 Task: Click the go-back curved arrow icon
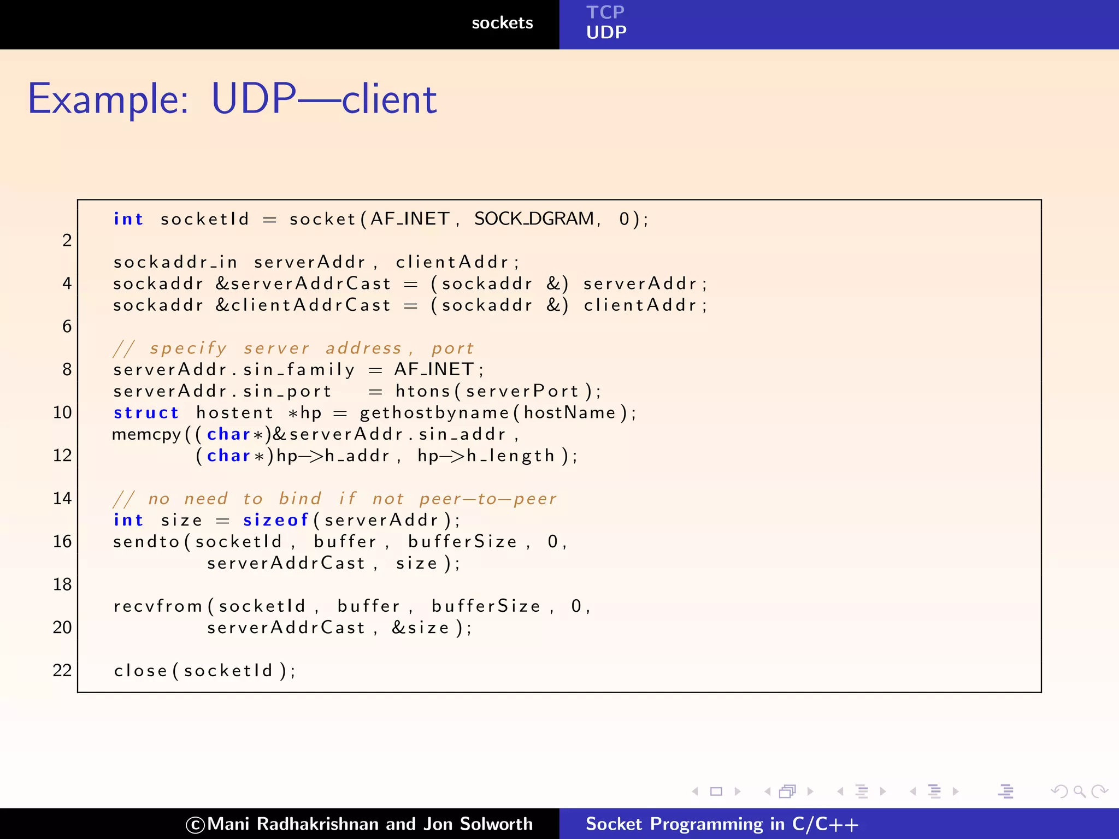(1059, 791)
